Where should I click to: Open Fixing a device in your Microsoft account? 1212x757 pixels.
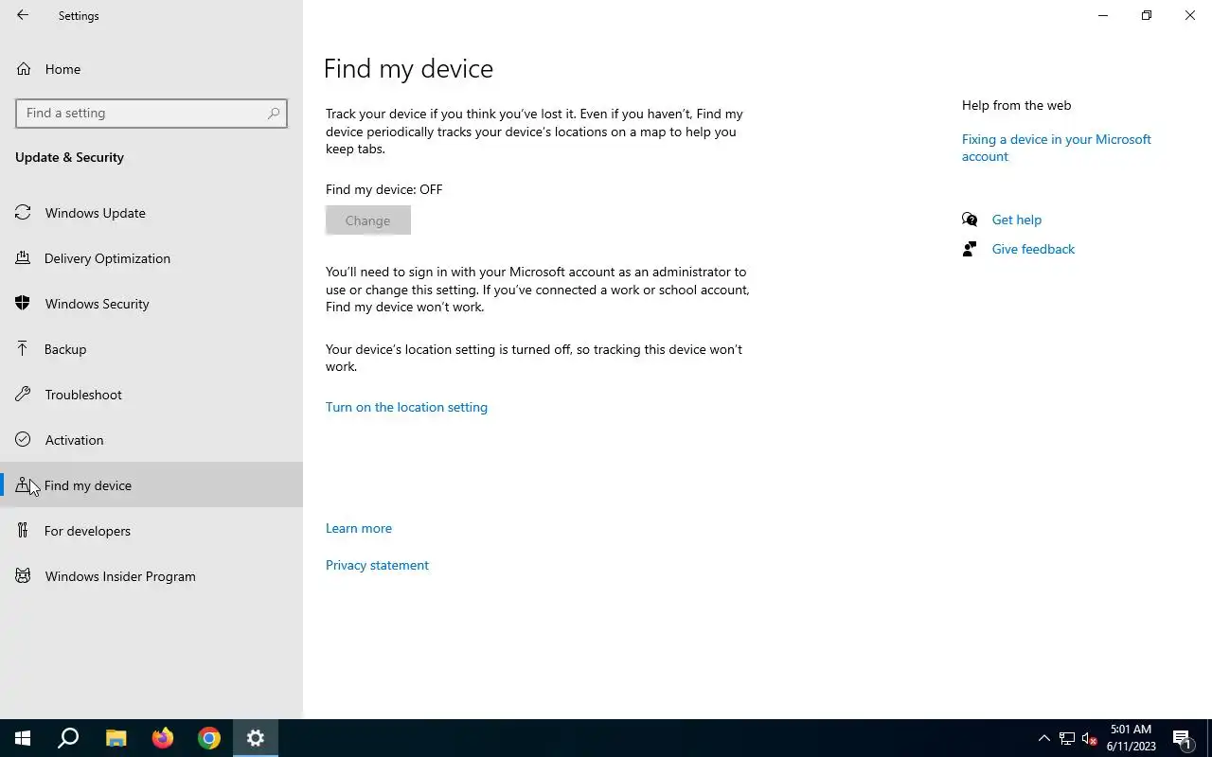pos(1057,148)
